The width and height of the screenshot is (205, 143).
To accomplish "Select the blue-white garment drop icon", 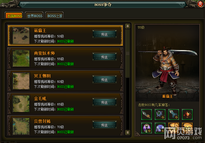I will (x=160, y=128).
